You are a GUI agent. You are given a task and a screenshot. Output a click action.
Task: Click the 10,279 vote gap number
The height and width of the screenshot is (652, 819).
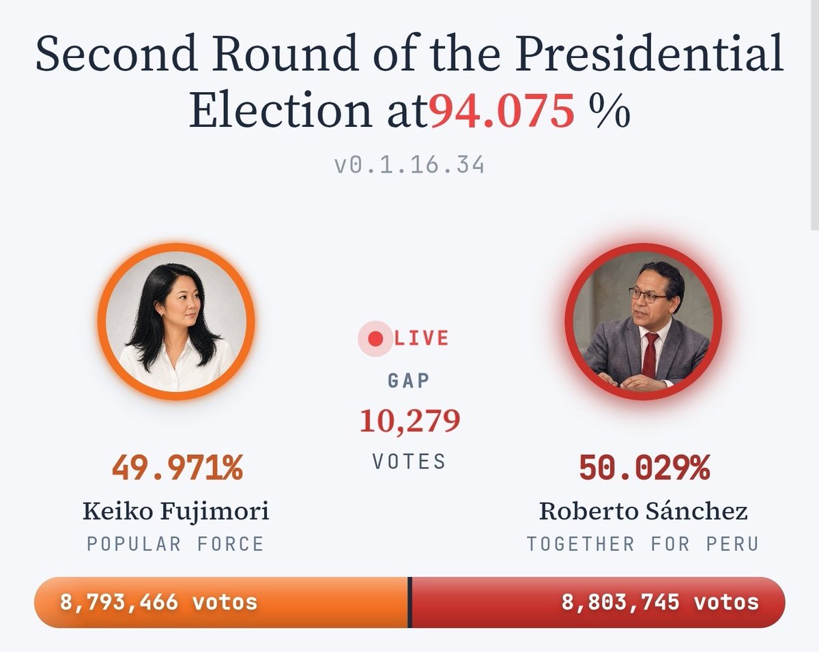409,421
